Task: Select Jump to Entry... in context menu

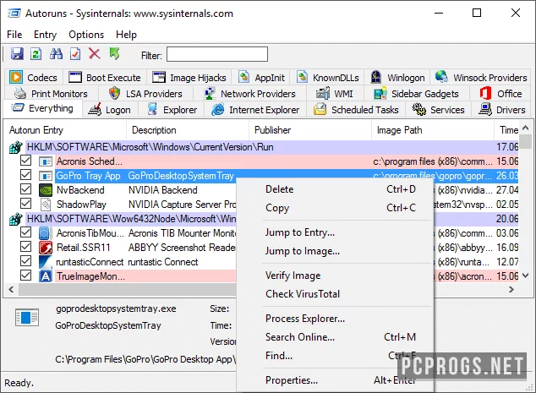Action: [335, 232]
